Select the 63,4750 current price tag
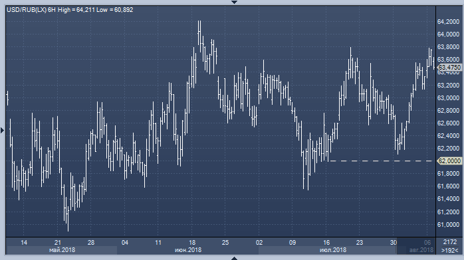The height and width of the screenshot is (260, 464). [449, 67]
